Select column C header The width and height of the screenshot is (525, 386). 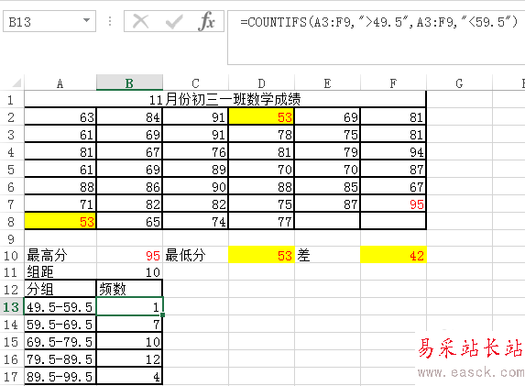pos(195,83)
